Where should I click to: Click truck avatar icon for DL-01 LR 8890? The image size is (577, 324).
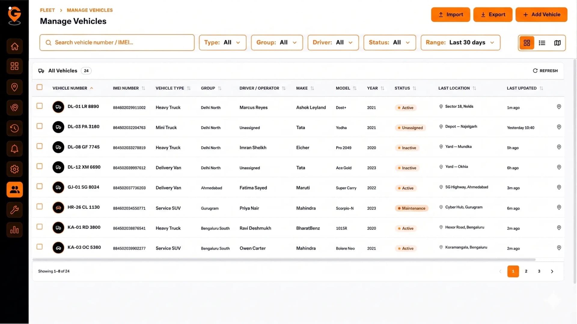58,107
